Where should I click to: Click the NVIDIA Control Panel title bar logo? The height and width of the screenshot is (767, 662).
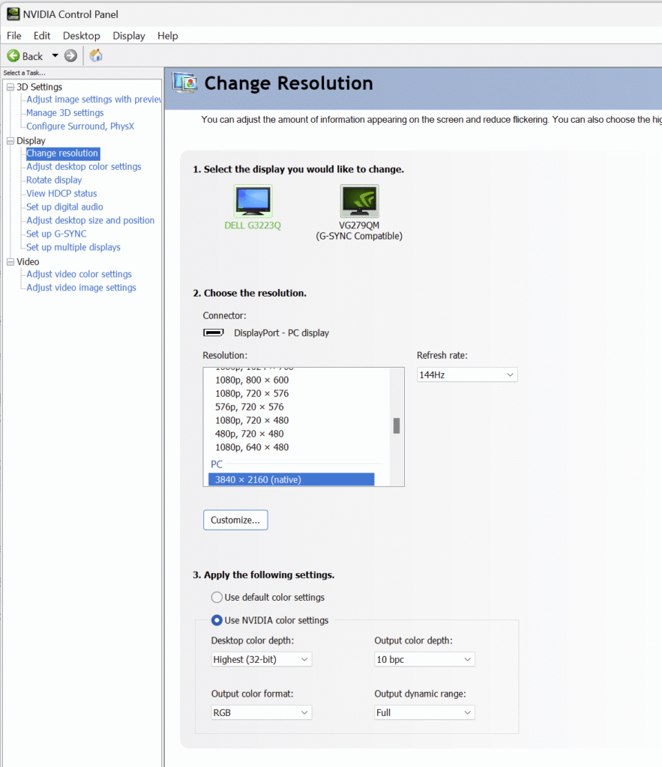[x=13, y=14]
